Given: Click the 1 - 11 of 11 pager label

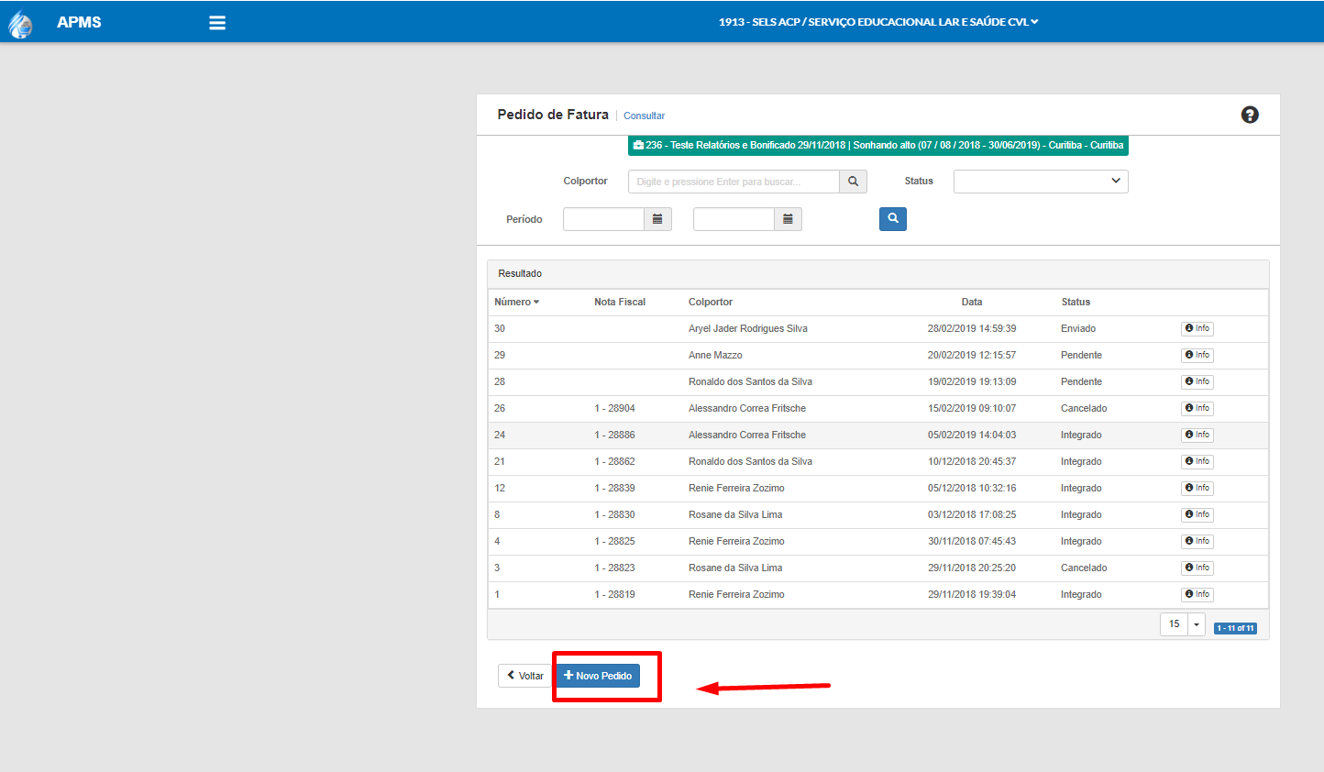Looking at the screenshot, I should tap(1235, 628).
